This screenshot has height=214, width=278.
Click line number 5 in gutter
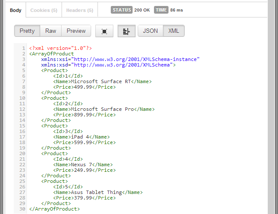tap(24, 70)
